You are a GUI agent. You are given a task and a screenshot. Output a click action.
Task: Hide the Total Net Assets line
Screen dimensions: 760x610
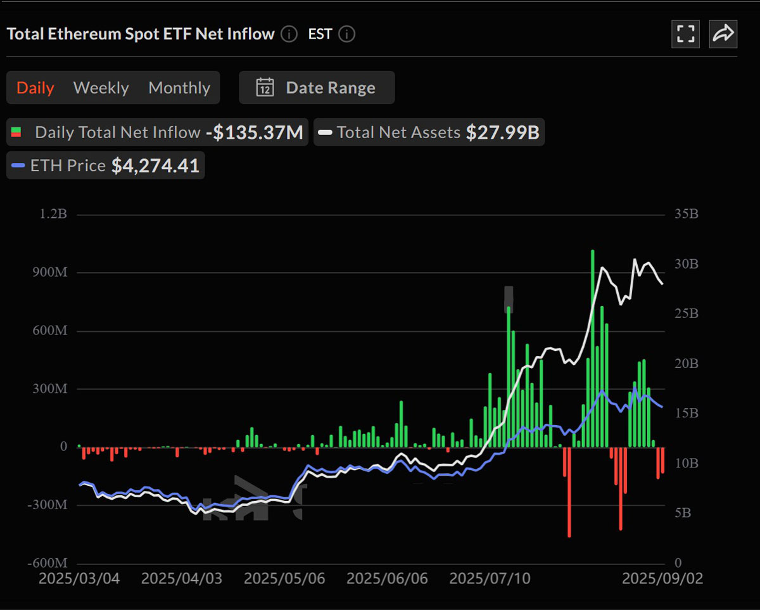pyautogui.click(x=399, y=132)
